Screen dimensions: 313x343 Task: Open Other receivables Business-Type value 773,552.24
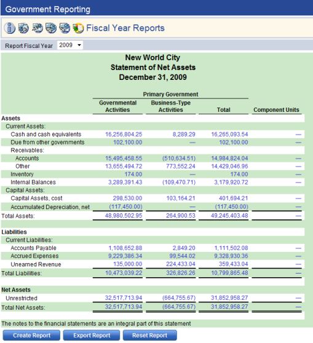[181, 167]
